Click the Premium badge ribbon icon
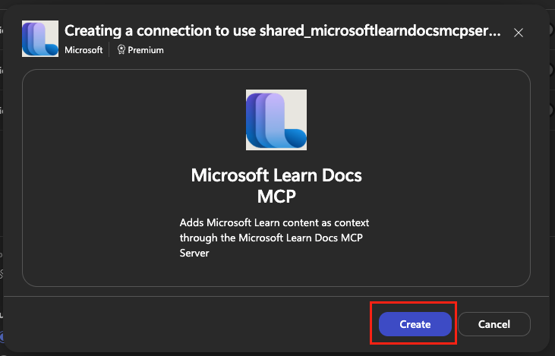 coord(121,49)
